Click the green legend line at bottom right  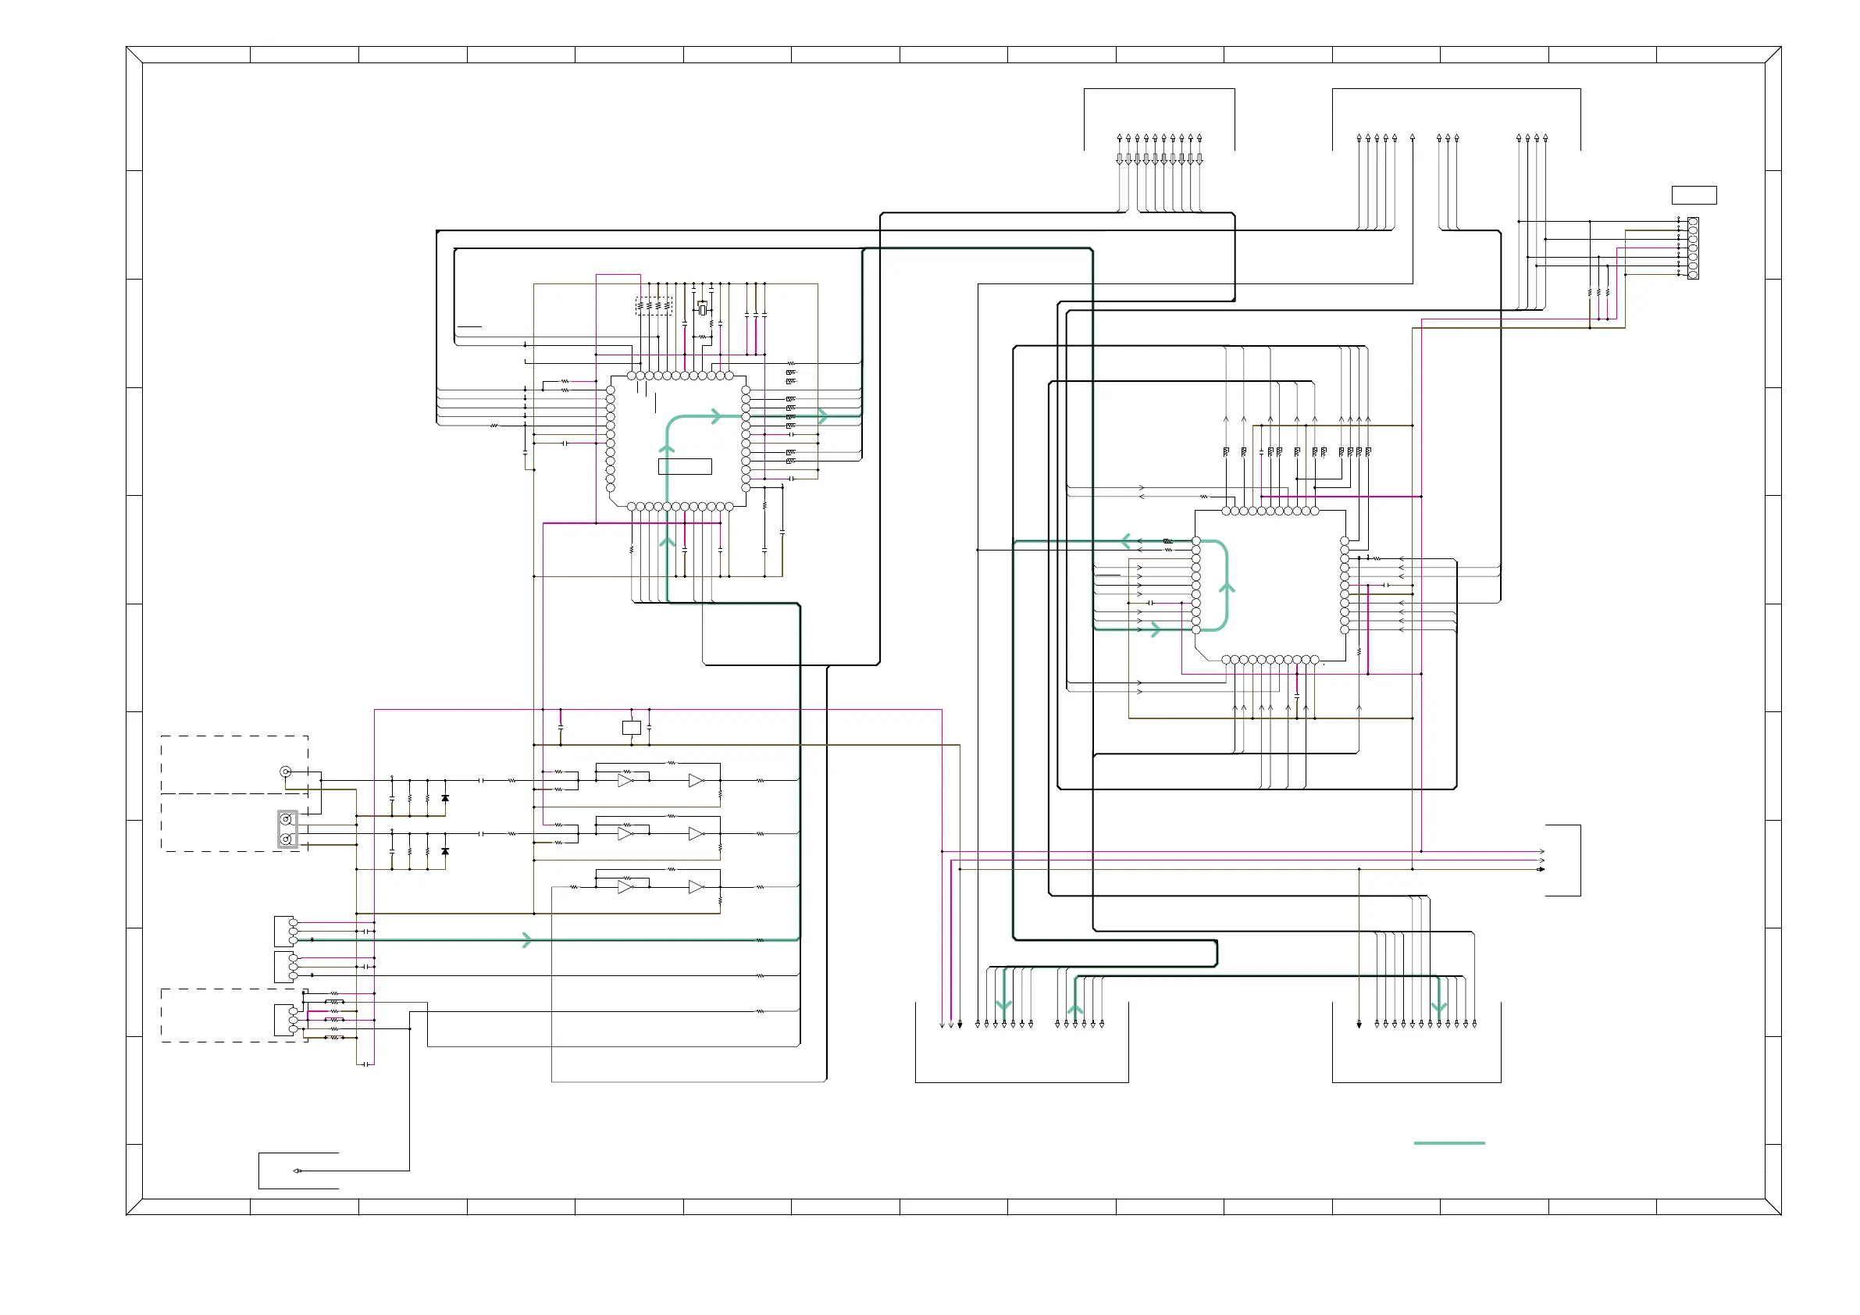1448,1142
